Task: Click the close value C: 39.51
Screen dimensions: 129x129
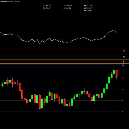Action: (x=47, y=8)
